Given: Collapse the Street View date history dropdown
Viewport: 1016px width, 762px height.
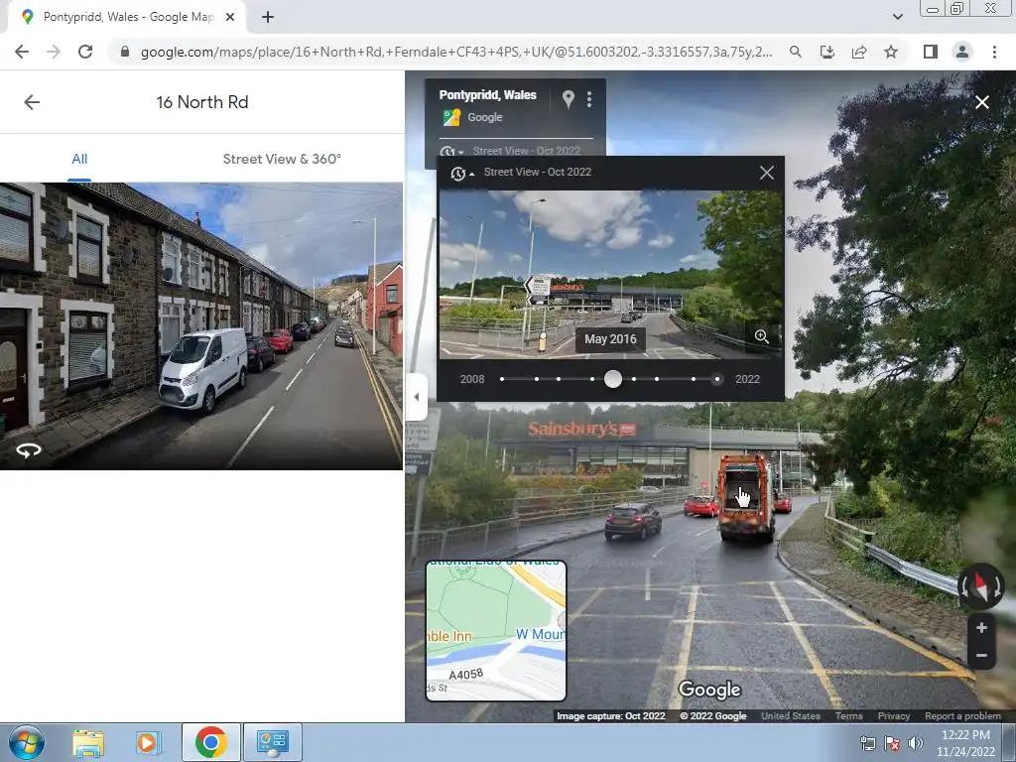Looking at the screenshot, I should coord(462,173).
